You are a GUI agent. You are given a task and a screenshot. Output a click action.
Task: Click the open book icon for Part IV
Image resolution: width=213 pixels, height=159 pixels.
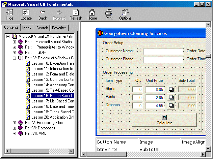[x=21, y=58]
